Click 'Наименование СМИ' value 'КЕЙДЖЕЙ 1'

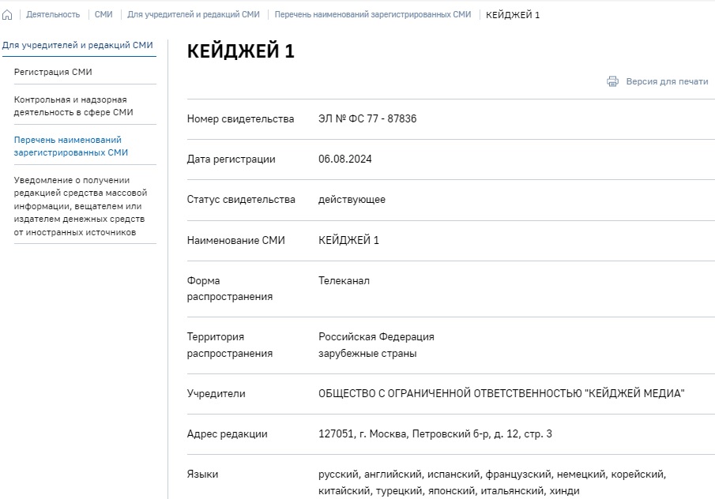348,240
